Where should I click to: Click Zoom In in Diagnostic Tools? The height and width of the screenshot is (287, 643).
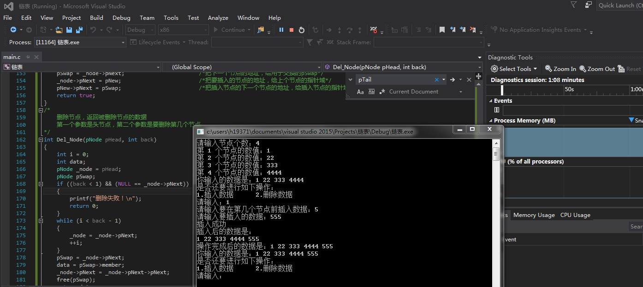tap(560, 69)
